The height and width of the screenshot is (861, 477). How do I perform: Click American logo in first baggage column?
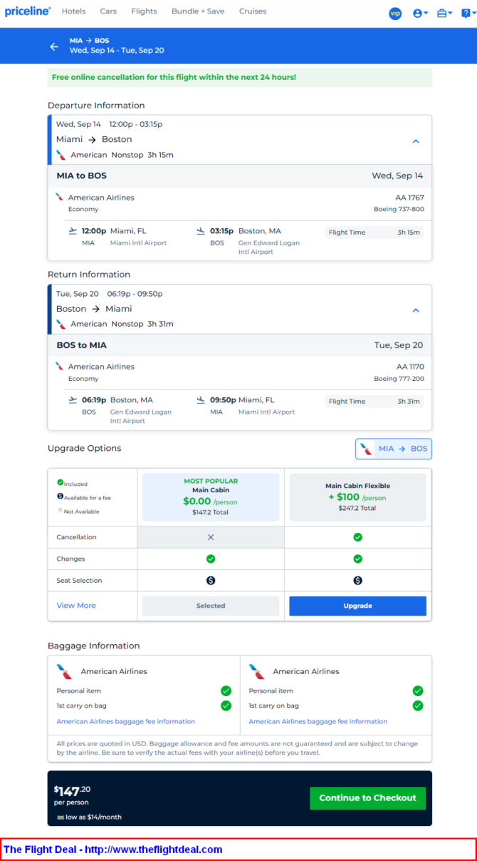click(x=65, y=671)
